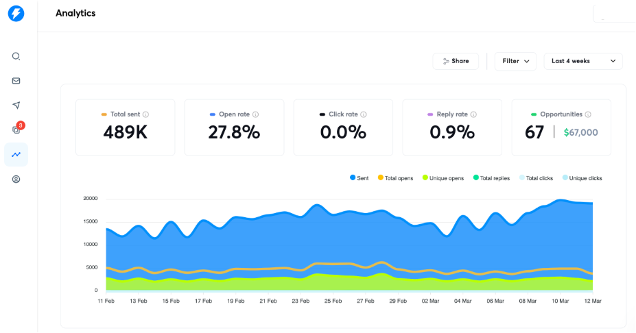Click the green Unique opens chart area
Screen dimensions: 636x333
click(x=349, y=284)
